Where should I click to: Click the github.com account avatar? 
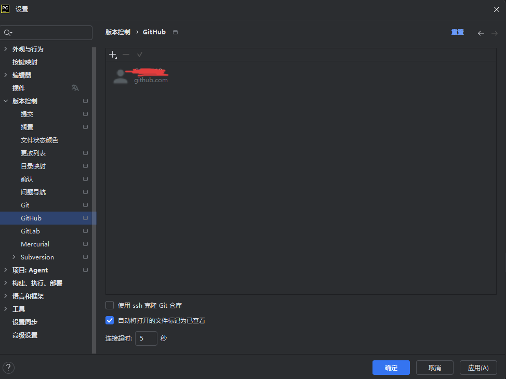[121, 75]
